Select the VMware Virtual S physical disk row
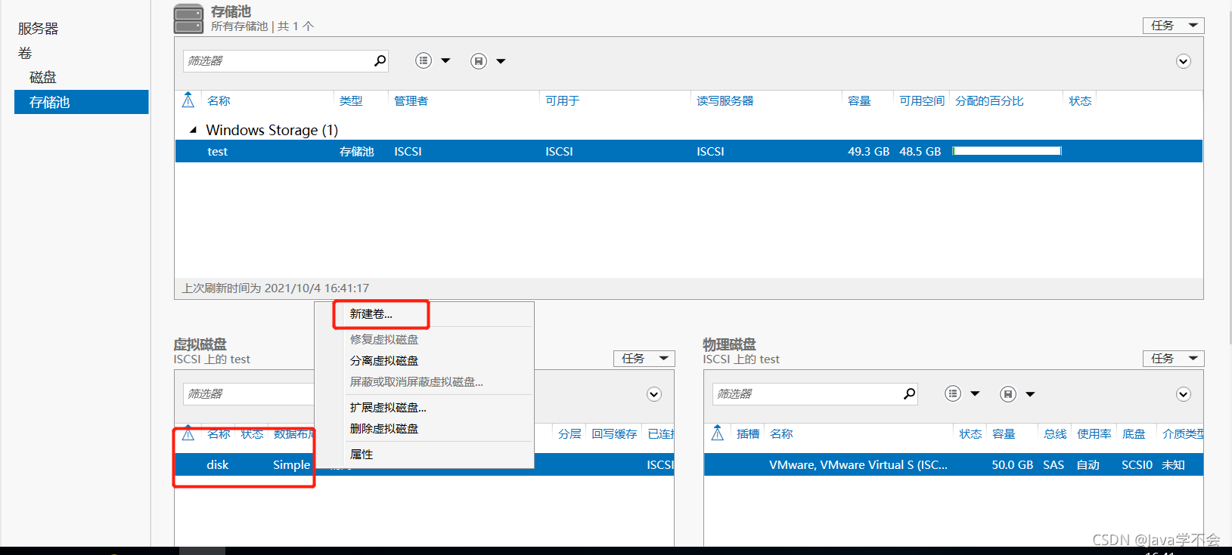The height and width of the screenshot is (555, 1232). pyautogui.click(x=954, y=464)
